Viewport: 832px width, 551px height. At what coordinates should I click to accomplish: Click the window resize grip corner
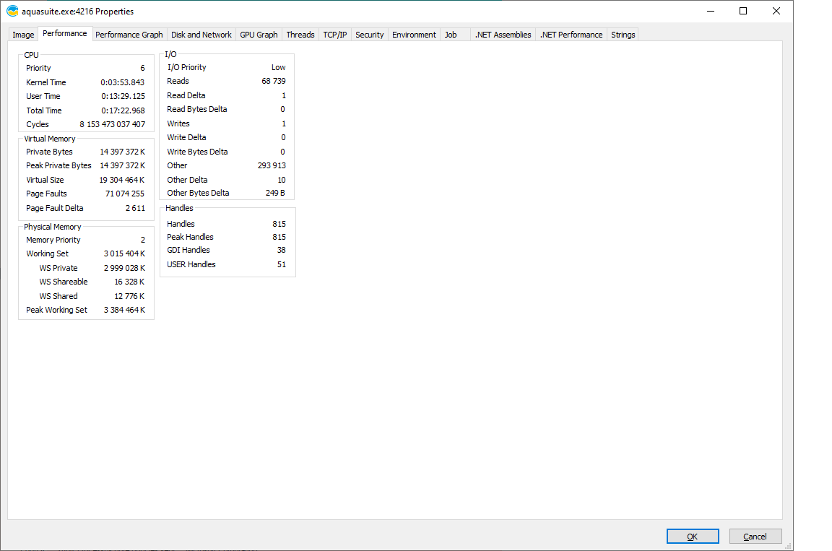pyautogui.click(x=789, y=546)
